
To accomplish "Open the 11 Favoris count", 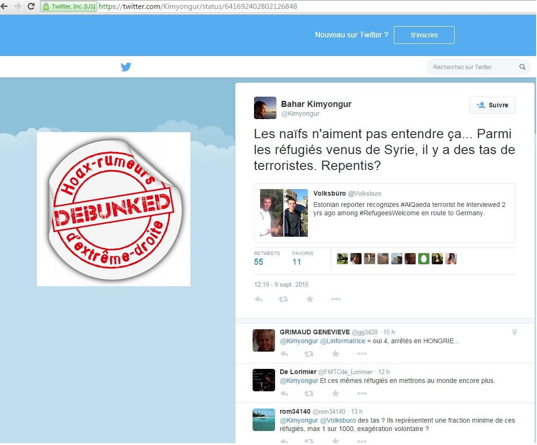I will [297, 262].
